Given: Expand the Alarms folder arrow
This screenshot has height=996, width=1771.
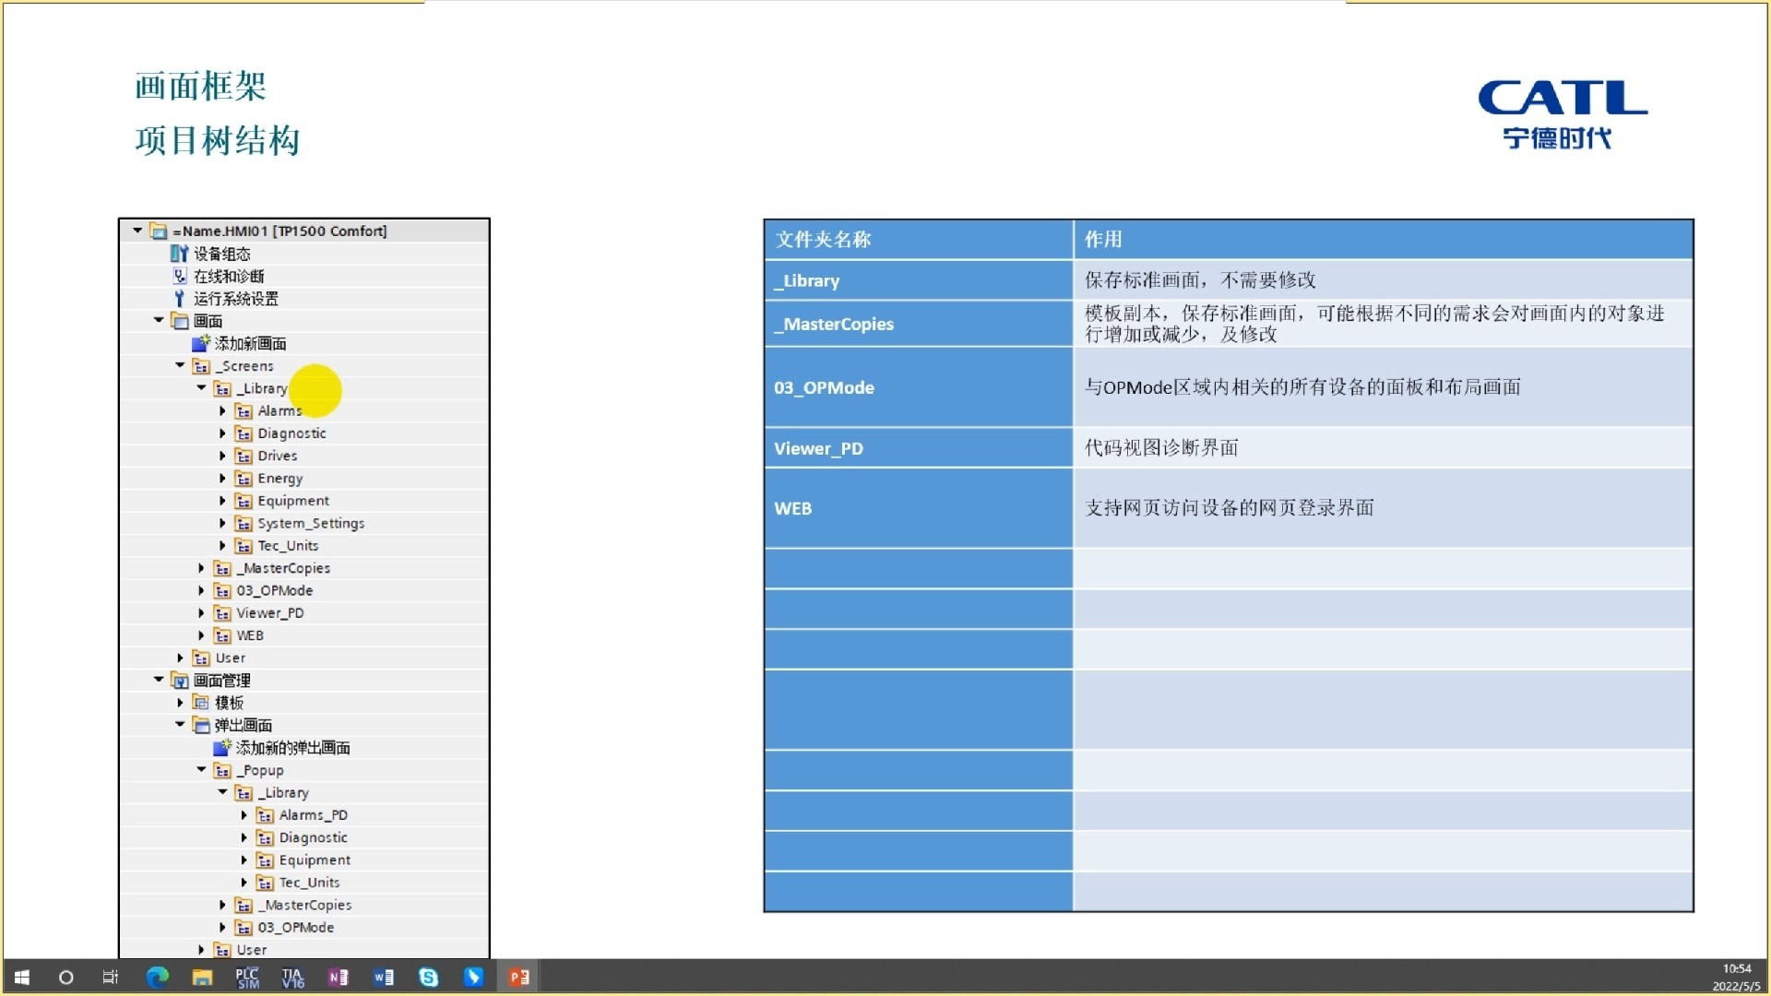Looking at the screenshot, I should coord(222,411).
